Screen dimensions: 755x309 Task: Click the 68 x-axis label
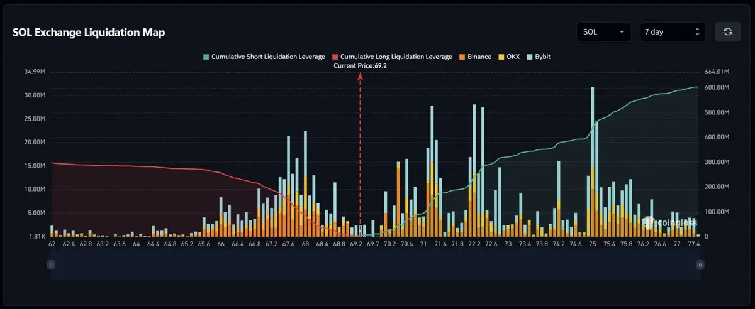point(305,244)
